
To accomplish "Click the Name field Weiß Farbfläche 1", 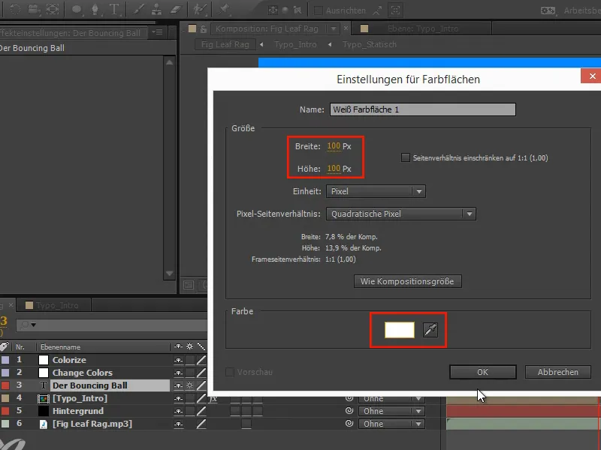I will (422, 109).
